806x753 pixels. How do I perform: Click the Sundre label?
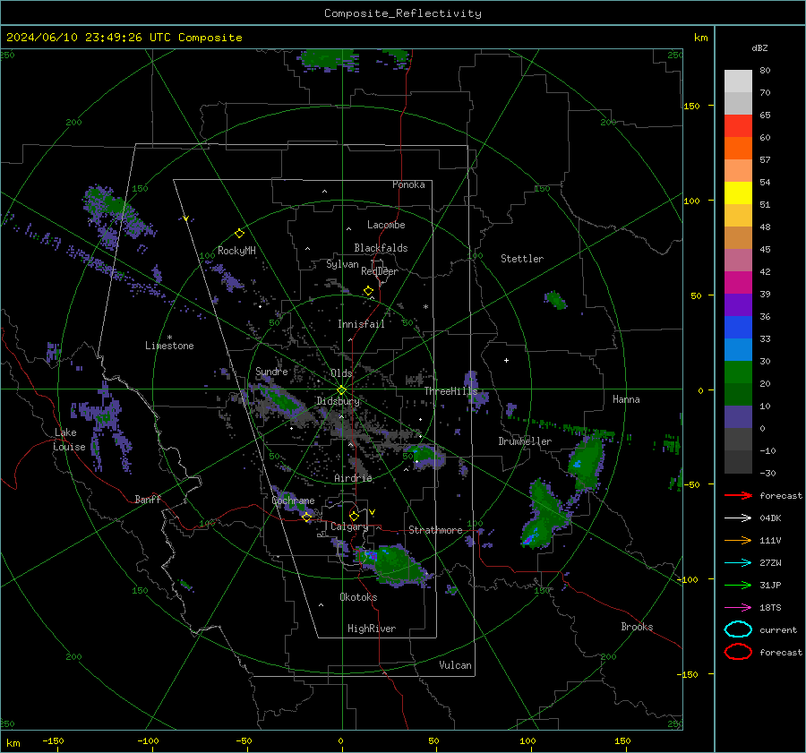(271, 372)
